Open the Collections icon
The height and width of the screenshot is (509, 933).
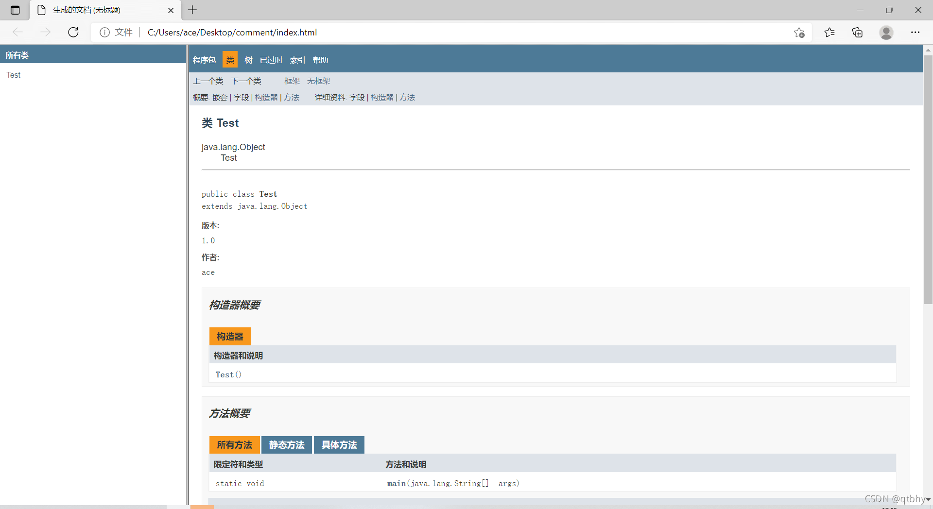[858, 33]
